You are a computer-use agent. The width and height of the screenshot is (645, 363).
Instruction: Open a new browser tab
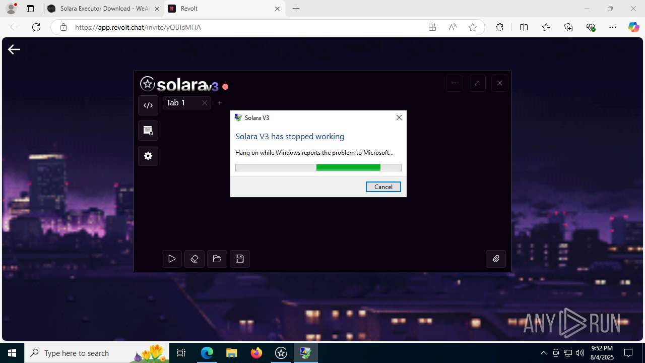click(x=296, y=9)
